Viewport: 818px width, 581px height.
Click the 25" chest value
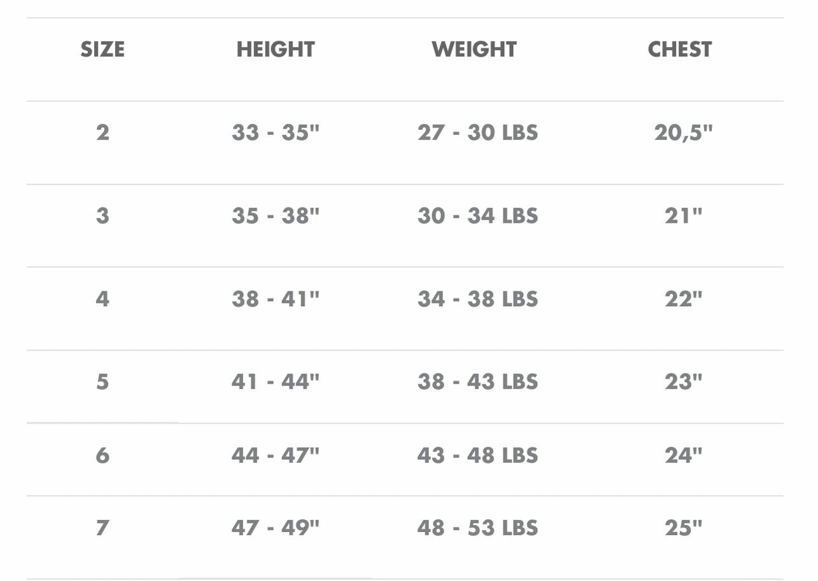pos(684,528)
